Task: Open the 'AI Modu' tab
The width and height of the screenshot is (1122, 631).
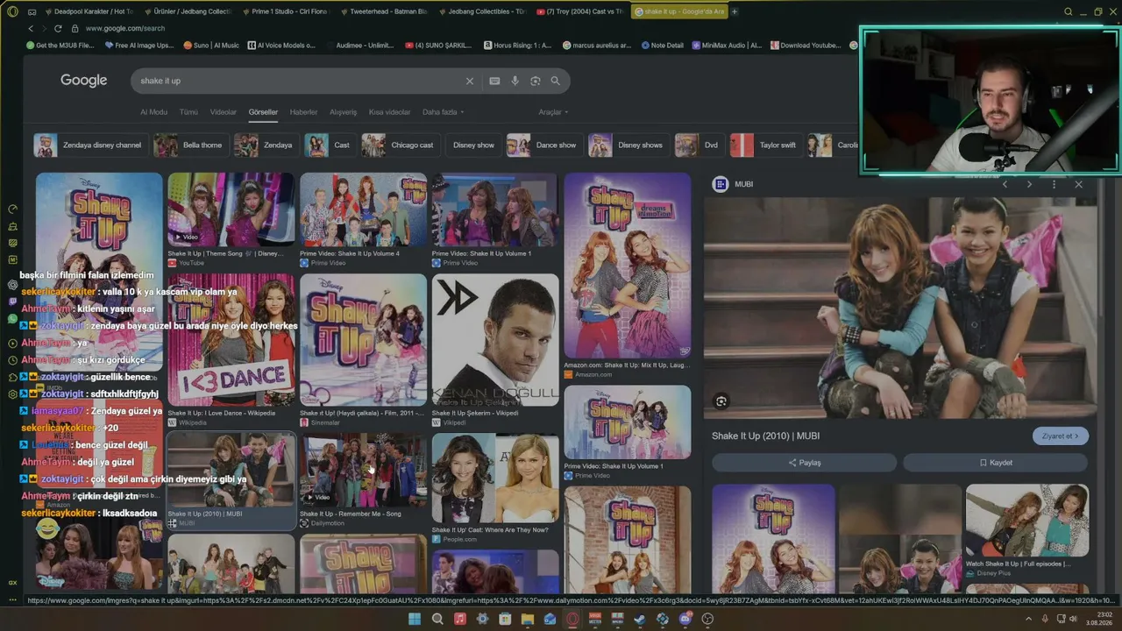Action: click(153, 112)
